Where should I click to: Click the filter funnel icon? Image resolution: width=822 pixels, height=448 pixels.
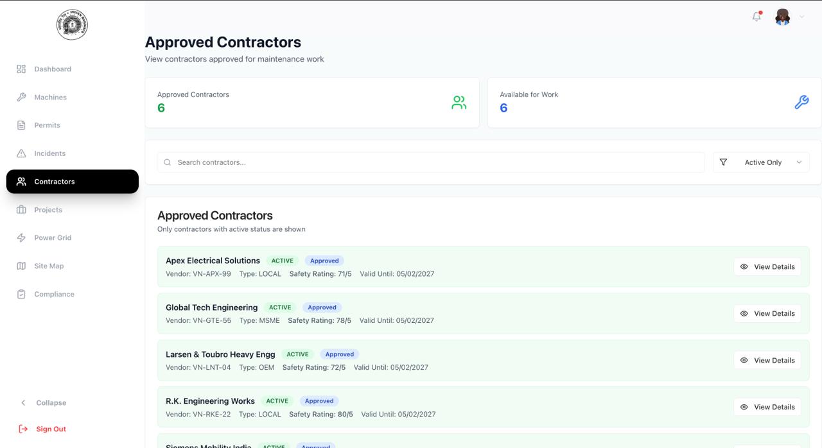tap(723, 162)
